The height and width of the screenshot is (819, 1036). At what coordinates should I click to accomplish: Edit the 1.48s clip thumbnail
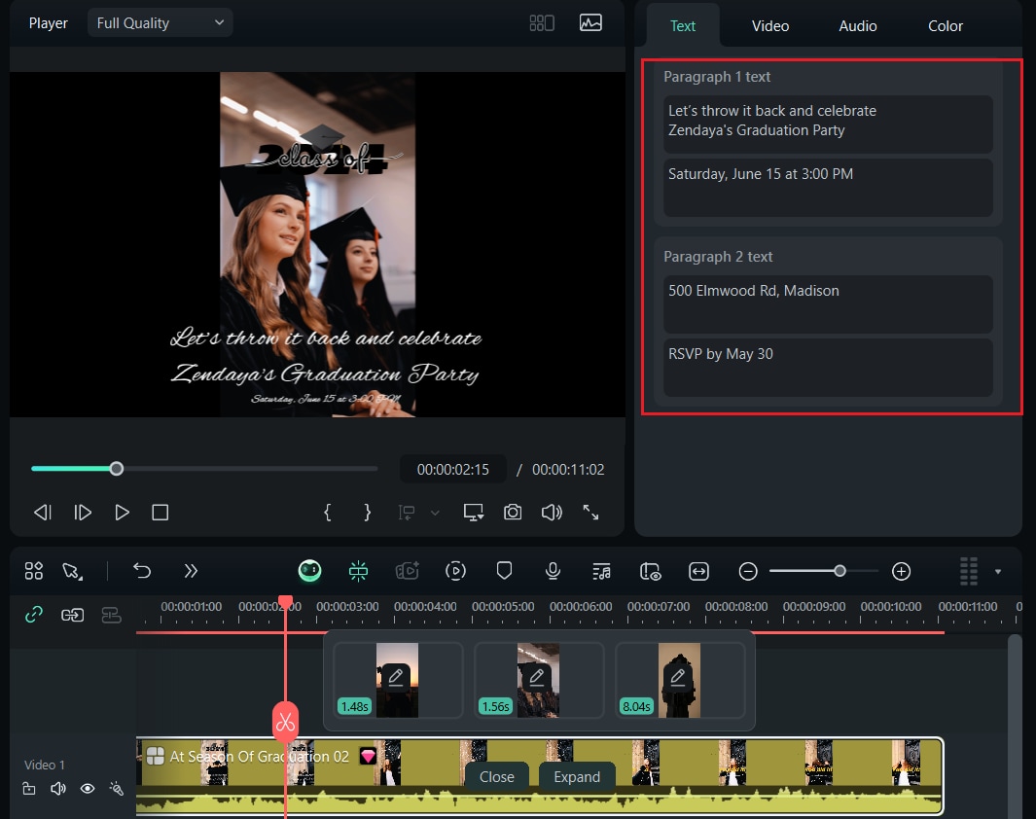(397, 680)
